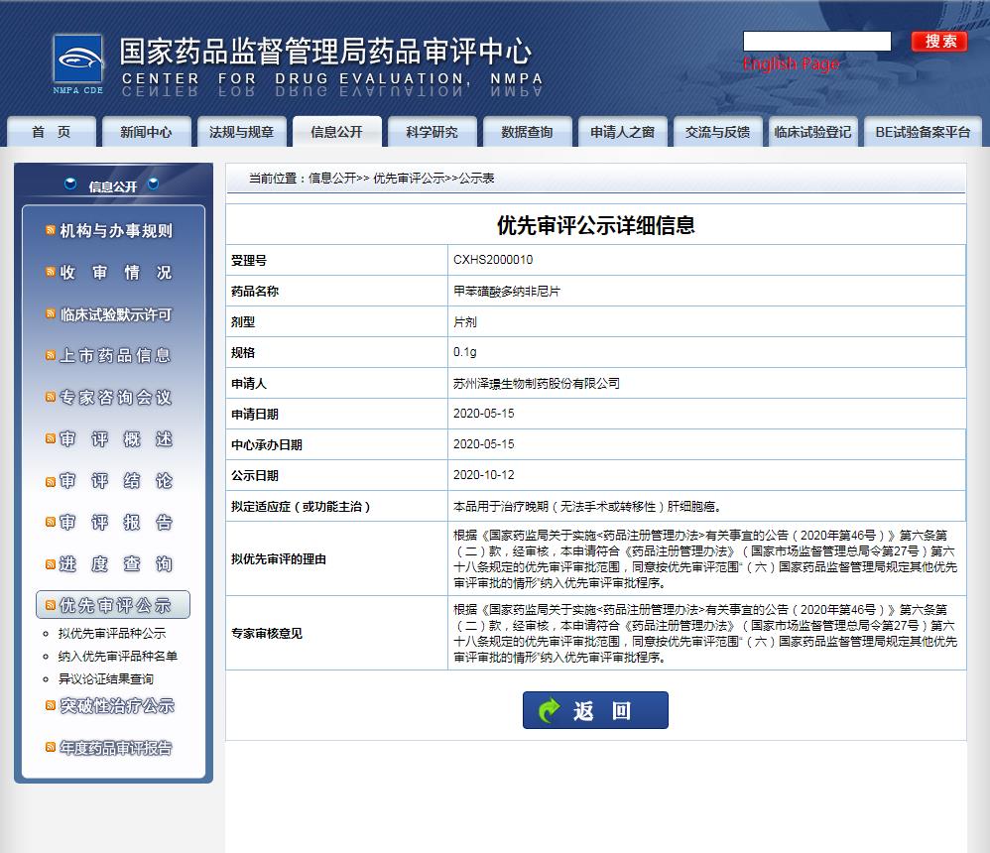Open sidebar link 上市药品信息

pyautogui.click(x=115, y=355)
